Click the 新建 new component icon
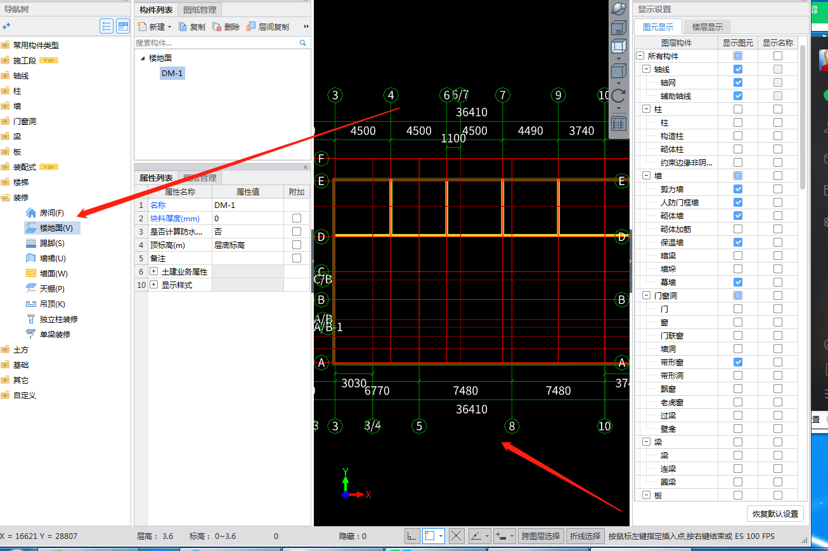 tap(141, 27)
